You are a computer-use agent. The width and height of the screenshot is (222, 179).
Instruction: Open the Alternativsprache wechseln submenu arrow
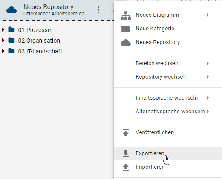(208, 112)
